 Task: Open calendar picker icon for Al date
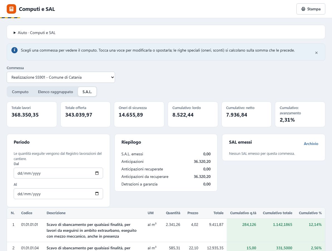(97, 194)
